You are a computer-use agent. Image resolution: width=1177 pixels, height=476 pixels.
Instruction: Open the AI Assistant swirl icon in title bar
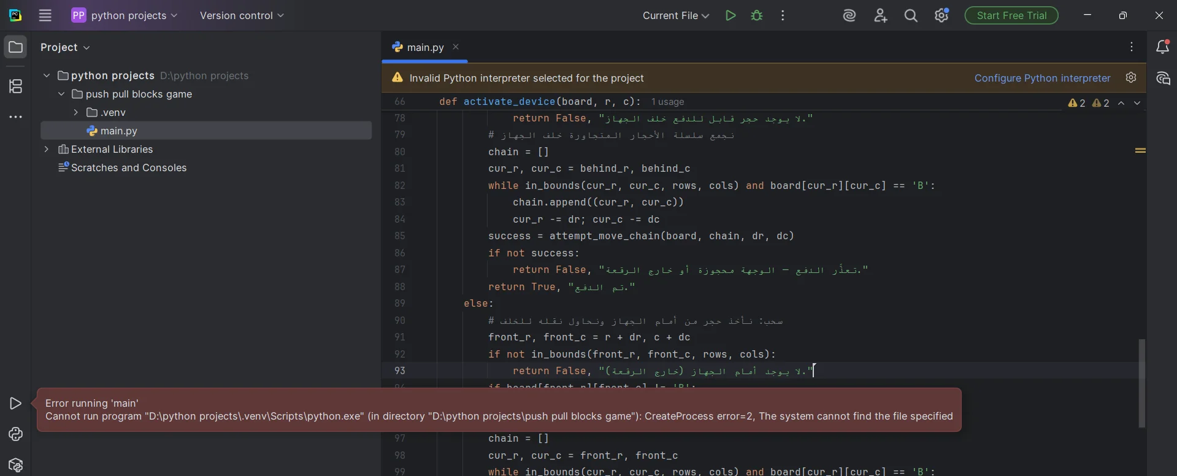(849, 15)
